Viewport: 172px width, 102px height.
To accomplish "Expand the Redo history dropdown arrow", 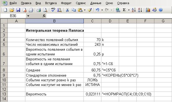I will click(111, 10).
